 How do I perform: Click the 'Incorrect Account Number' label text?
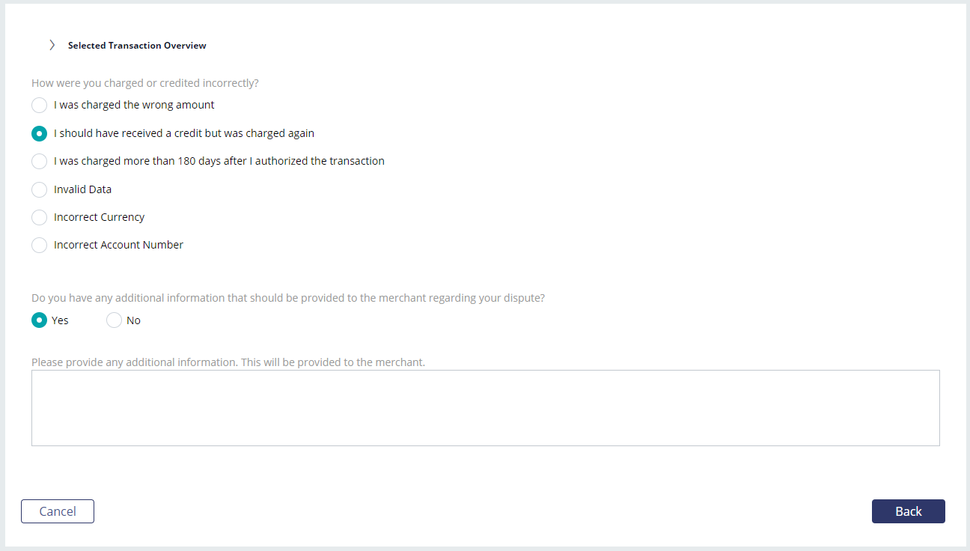coord(118,245)
